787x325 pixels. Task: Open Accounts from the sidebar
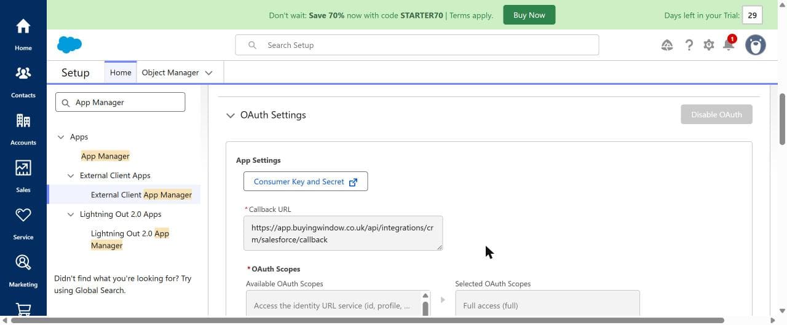(23, 129)
